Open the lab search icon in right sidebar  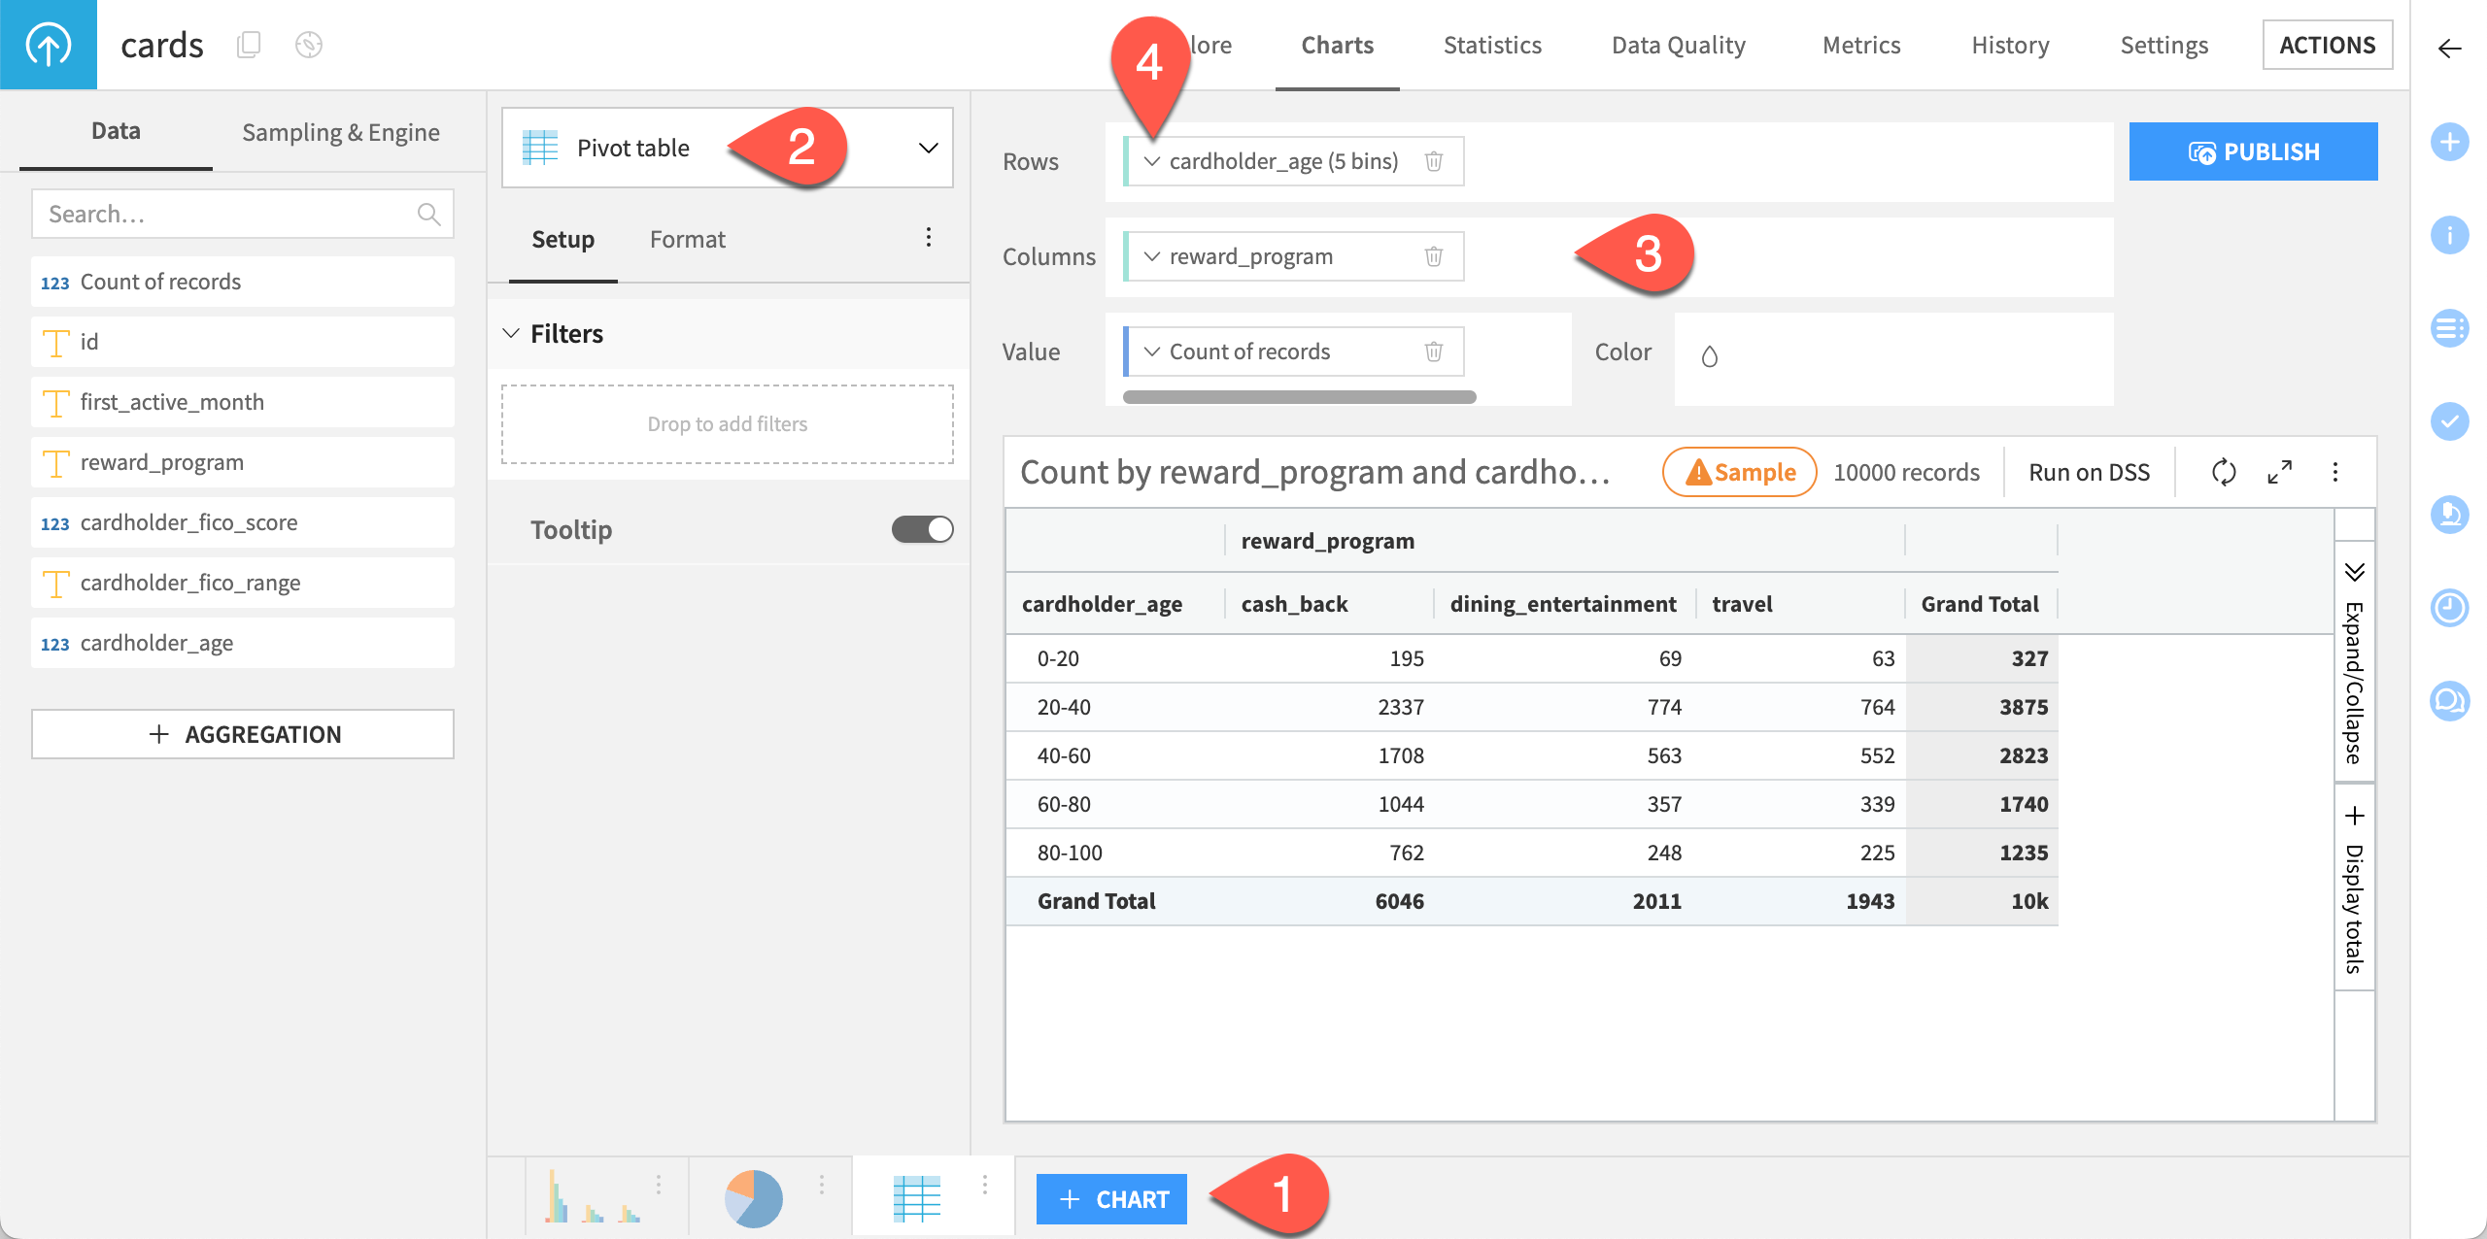[2450, 515]
